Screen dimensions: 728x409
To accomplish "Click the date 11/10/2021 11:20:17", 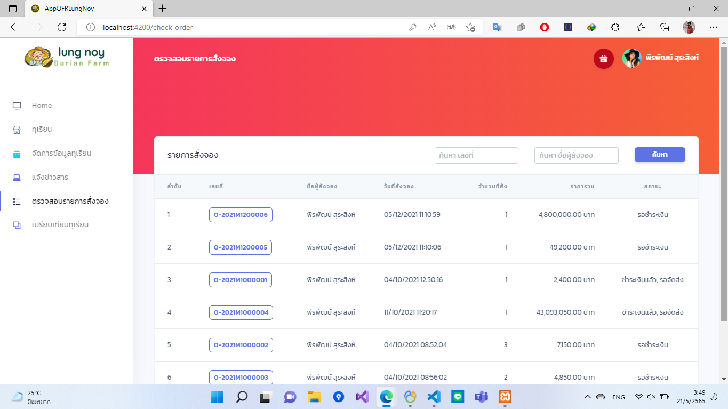I will tap(411, 312).
